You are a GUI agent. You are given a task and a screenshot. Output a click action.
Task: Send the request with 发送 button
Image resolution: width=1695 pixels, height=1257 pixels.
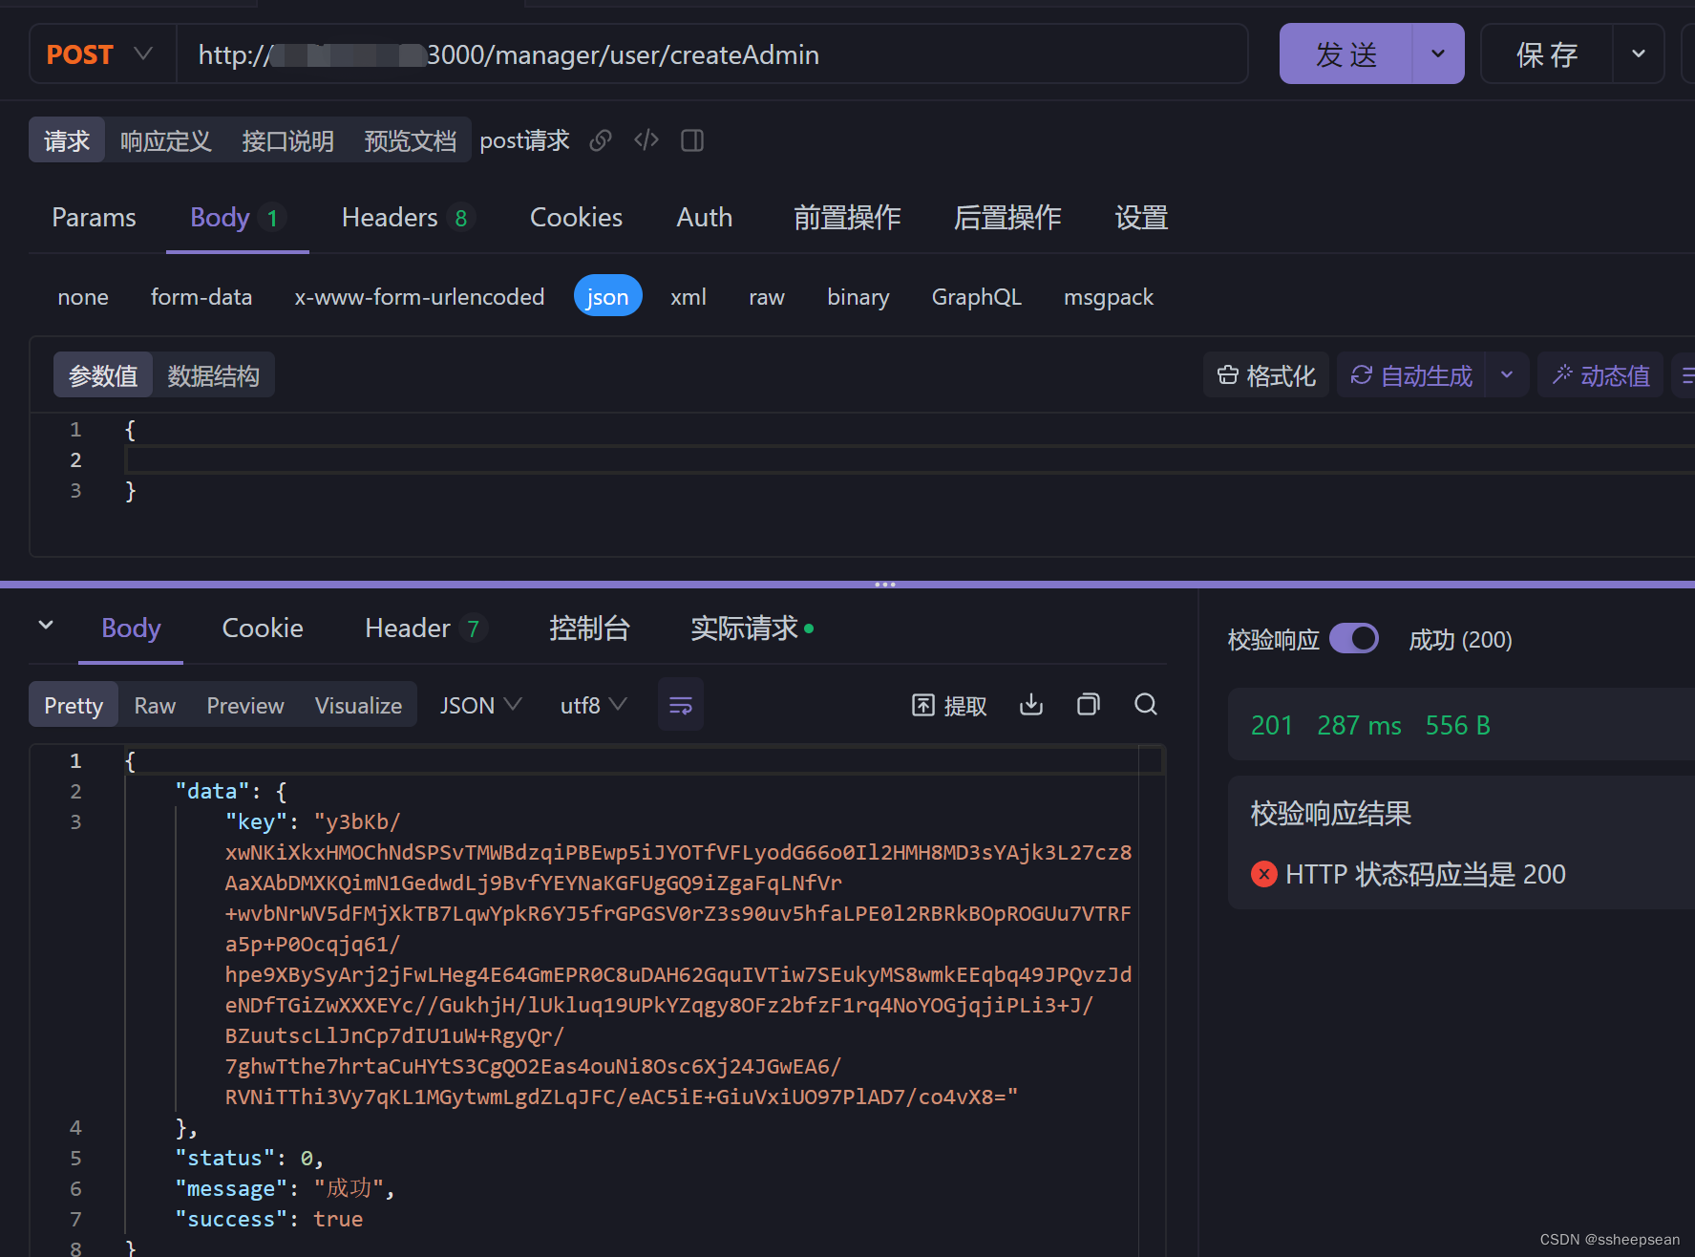point(1345,53)
